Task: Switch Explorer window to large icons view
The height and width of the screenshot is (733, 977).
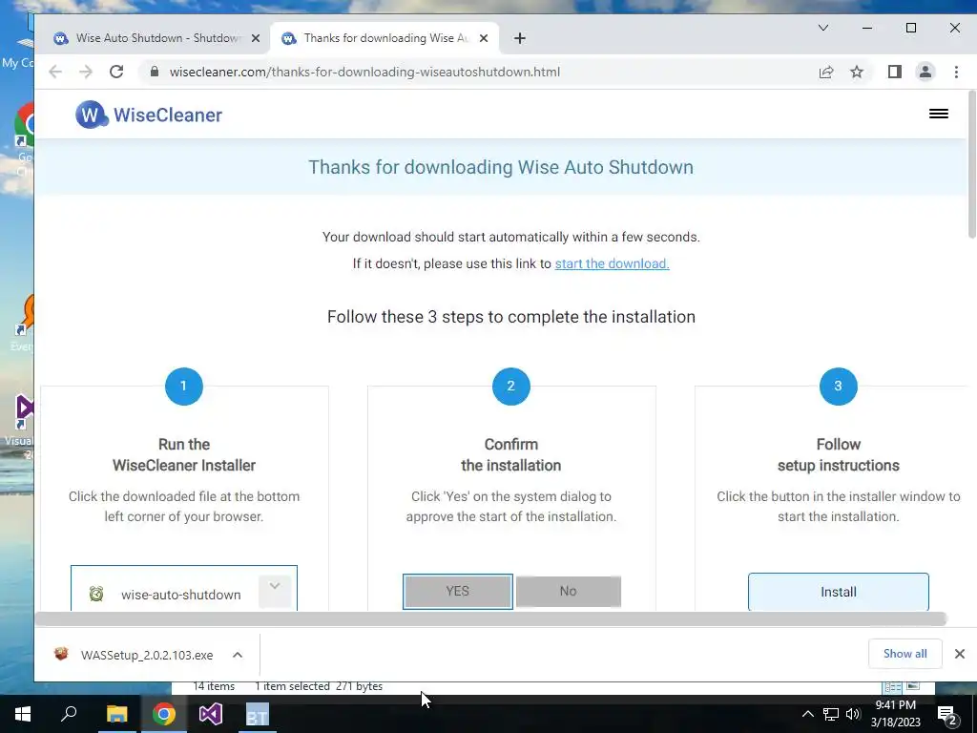Action: pyautogui.click(x=913, y=686)
